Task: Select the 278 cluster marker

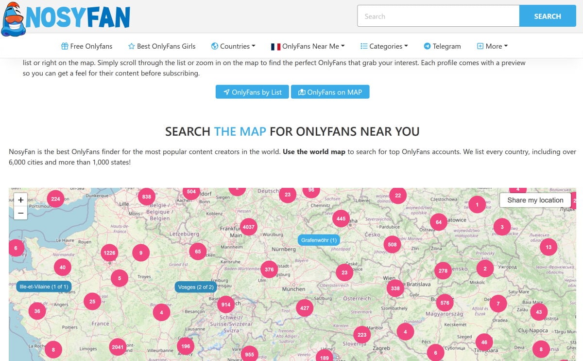Action: point(443,271)
